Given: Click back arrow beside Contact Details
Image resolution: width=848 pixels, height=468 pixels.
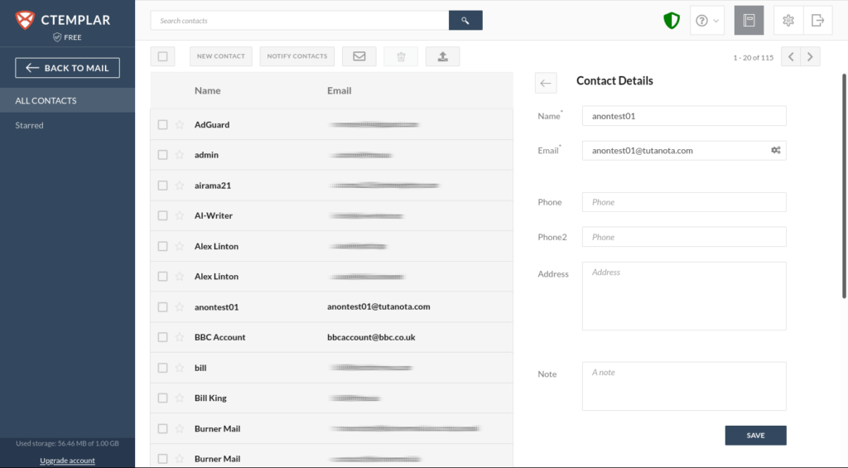Looking at the screenshot, I should pos(546,83).
